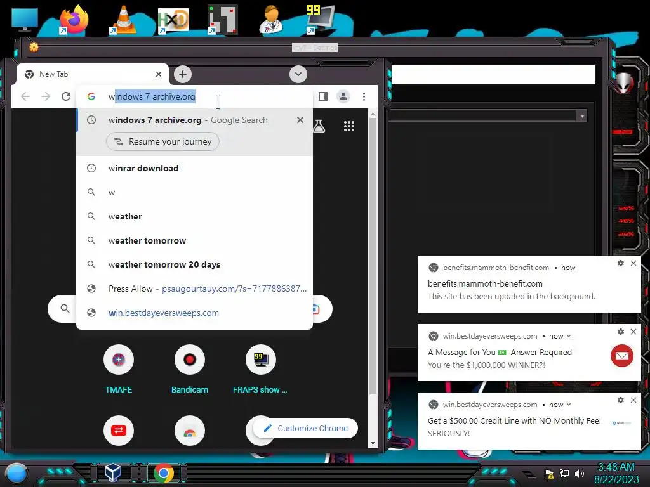
Task: Click the Resume your journey chip
Action: 162,141
